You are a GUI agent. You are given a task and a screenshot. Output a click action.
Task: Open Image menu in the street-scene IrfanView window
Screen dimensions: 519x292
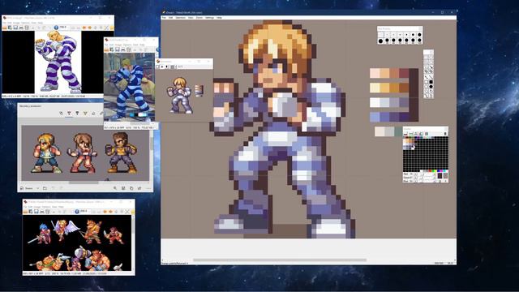[x=118, y=45]
